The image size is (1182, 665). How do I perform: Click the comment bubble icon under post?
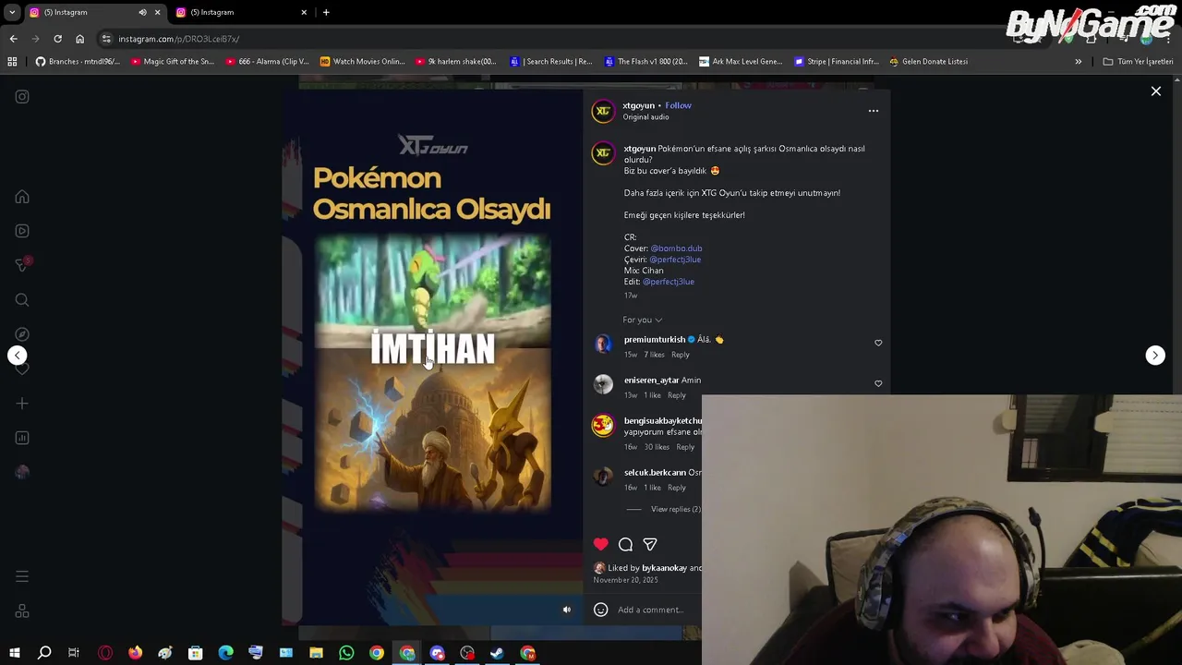coord(625,544)
